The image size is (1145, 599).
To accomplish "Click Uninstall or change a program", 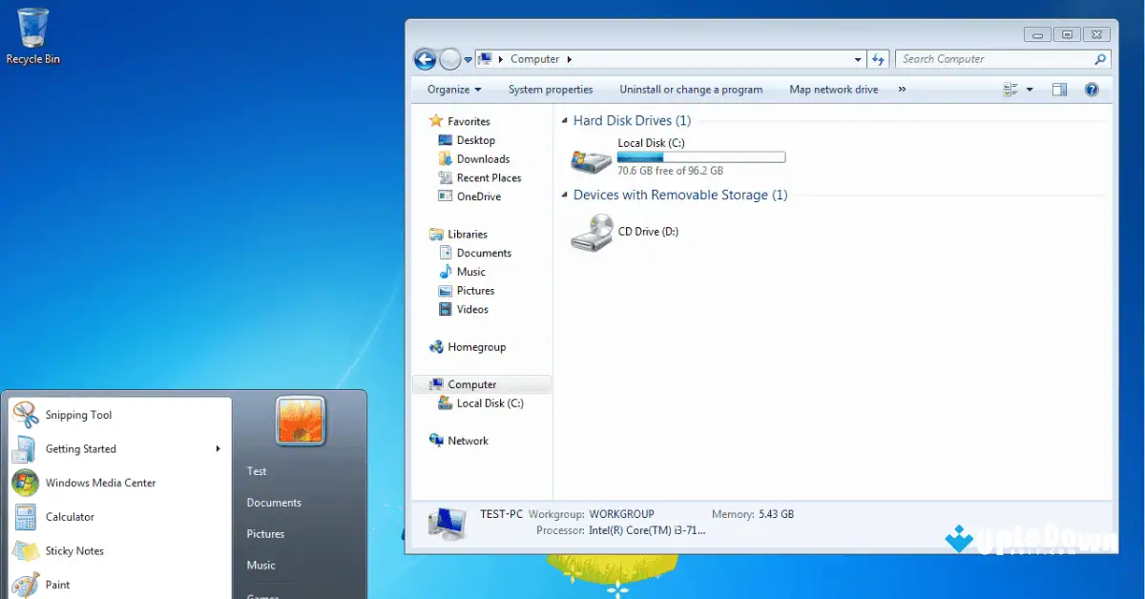I will pyautogui.click(x=691, y=89).
